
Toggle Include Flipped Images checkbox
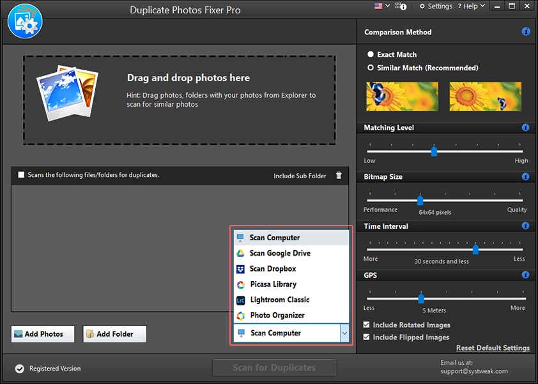click(367, 337)
